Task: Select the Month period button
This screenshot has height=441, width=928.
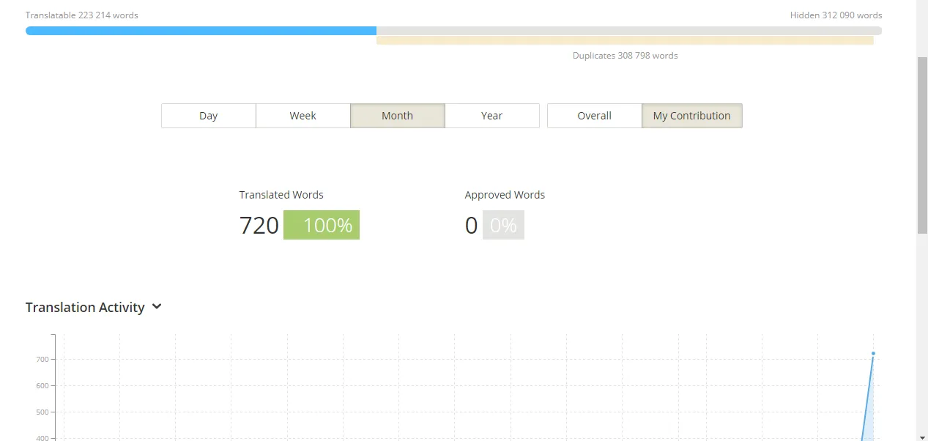Action: [x=398, y=116]
